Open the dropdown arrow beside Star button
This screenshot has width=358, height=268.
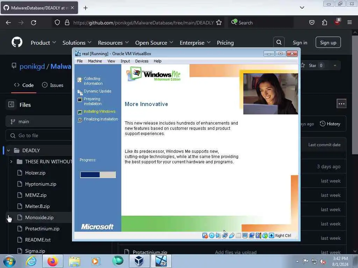335,65
